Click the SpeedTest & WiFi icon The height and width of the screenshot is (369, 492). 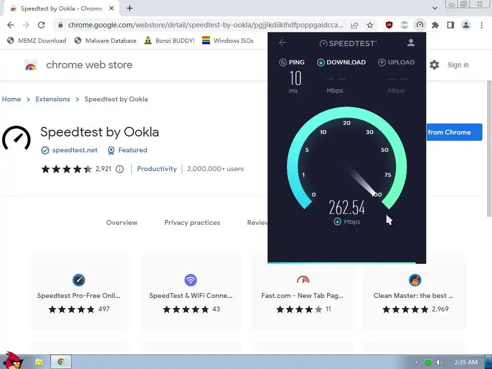(x=190, y=280)
